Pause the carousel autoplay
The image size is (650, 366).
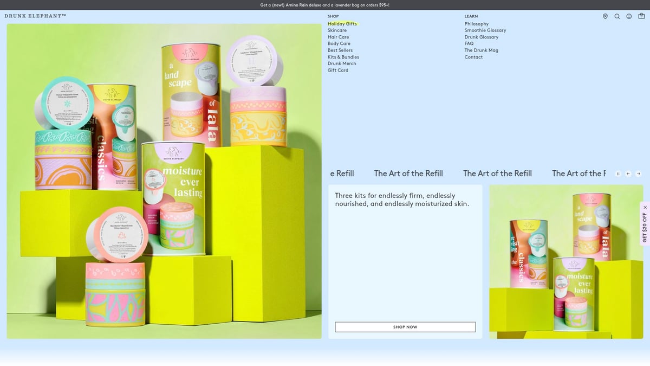point(618,174)
